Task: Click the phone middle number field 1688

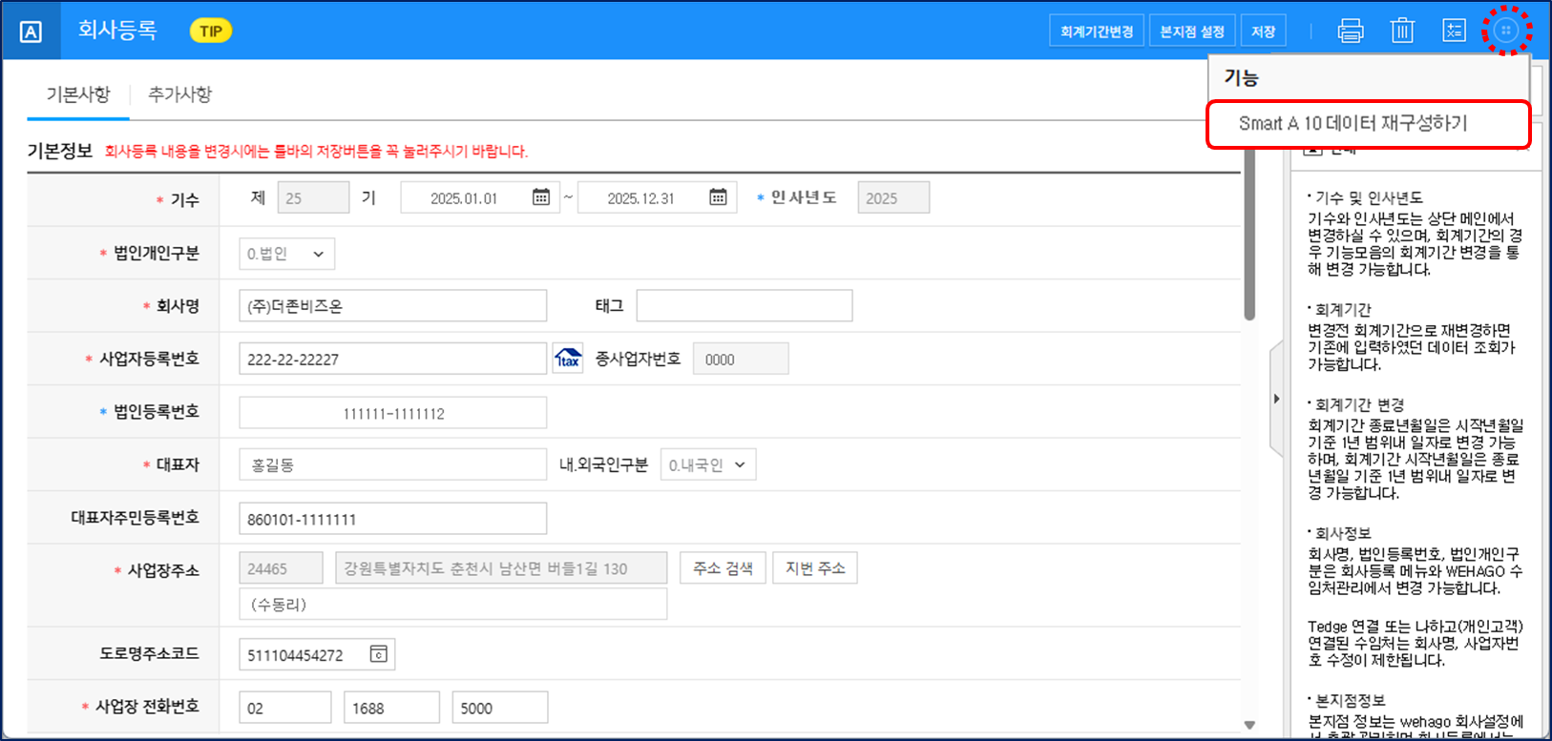Action: pyautogui.click(x=391, y=708)
